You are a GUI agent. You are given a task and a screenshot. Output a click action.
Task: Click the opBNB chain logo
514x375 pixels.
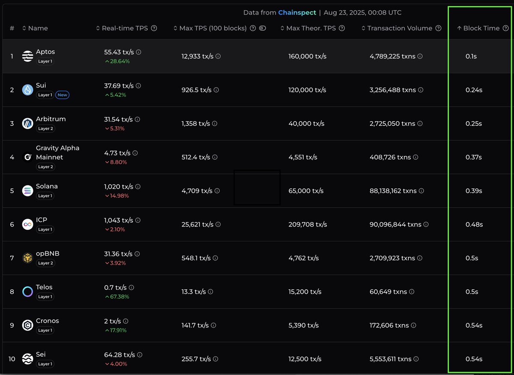tap(28, 258)
